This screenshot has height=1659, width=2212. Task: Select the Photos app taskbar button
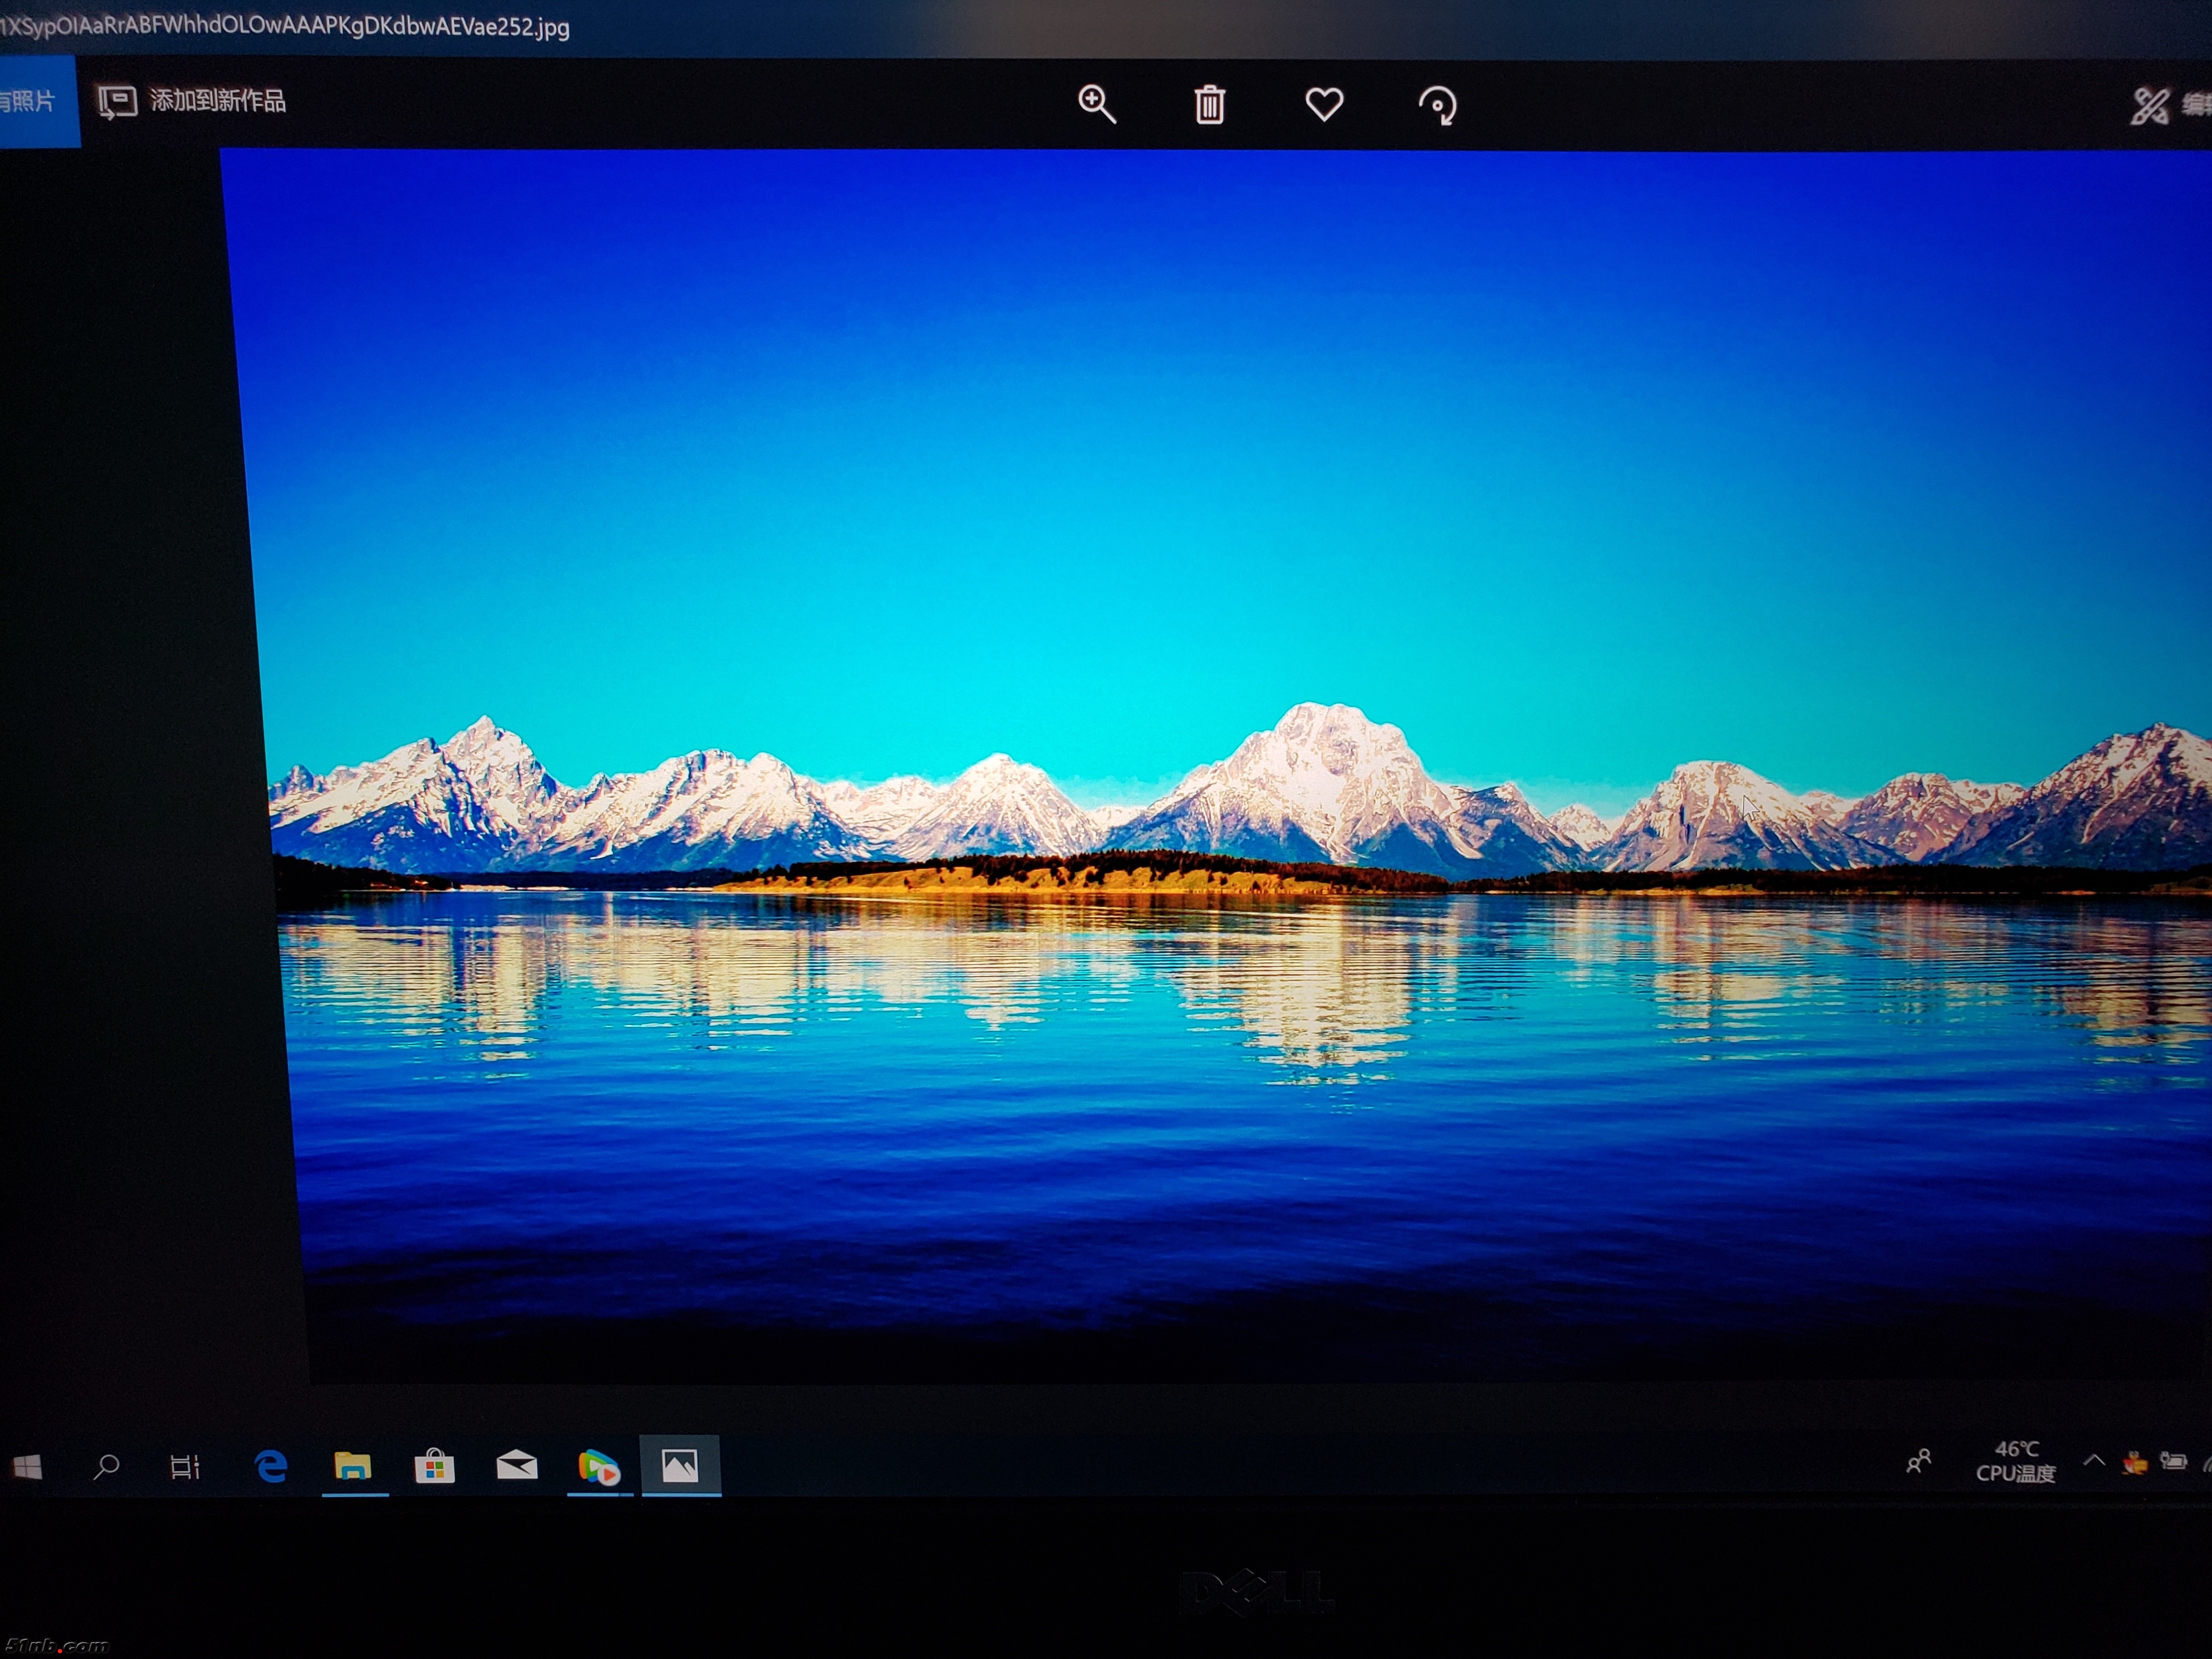[680, 1466]
